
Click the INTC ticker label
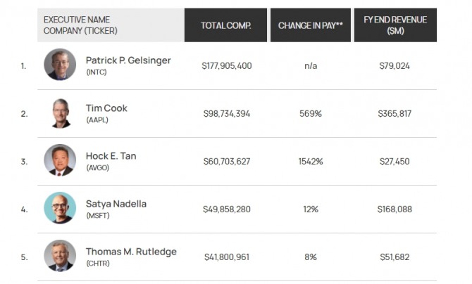point(96,72)
